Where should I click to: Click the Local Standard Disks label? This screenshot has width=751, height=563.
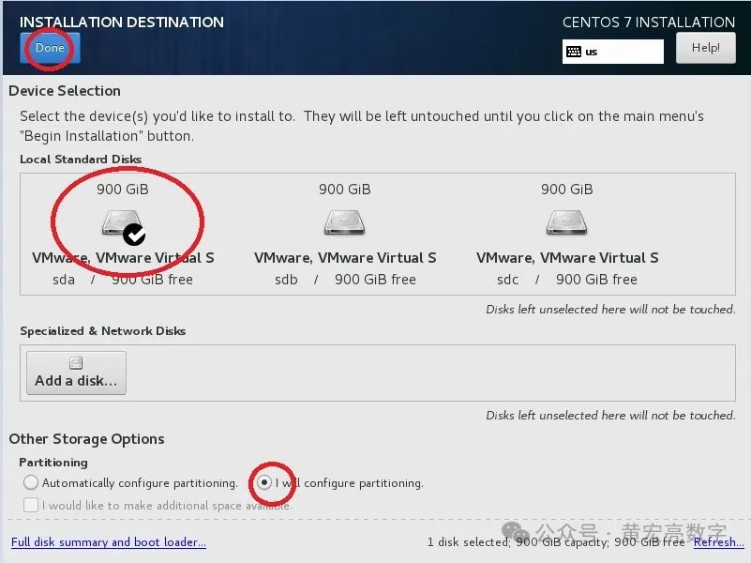point(81,160)
